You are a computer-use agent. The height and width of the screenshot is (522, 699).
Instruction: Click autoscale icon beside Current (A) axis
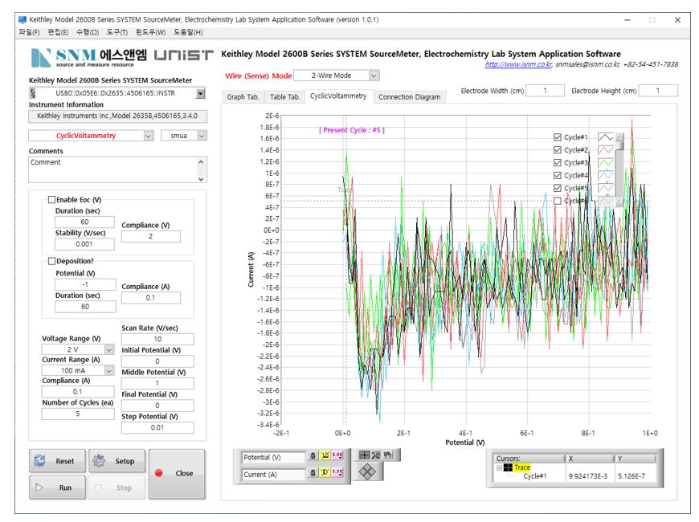click(325, 474)
